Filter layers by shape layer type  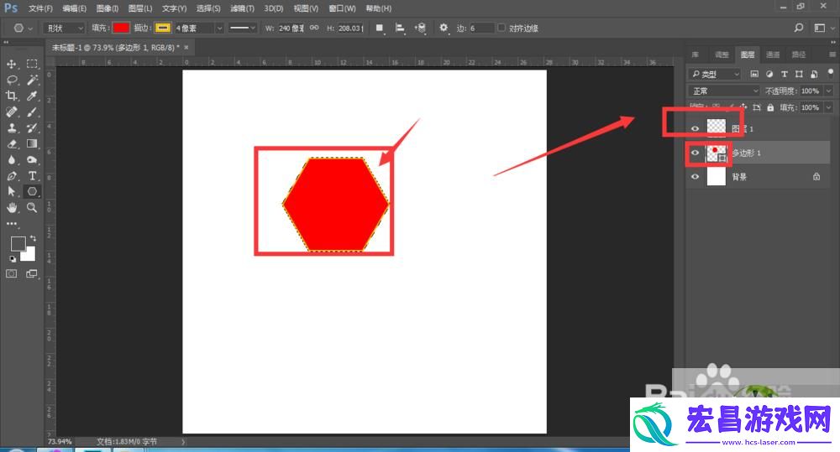click(x=800, y=74)
